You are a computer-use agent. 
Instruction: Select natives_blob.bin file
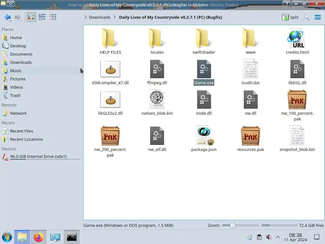[157, 103]
